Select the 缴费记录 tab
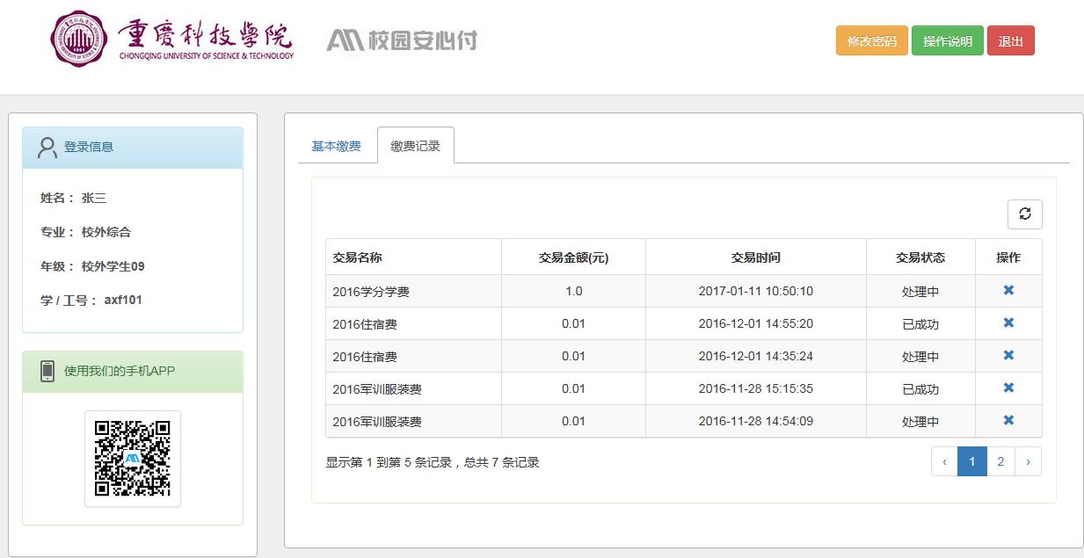Viewport: 1084px width, 558px height. pos(415,146)
